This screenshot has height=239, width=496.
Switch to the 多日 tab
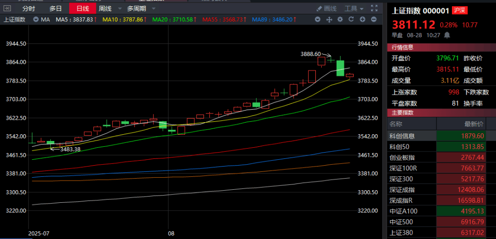tap(56, 9)
